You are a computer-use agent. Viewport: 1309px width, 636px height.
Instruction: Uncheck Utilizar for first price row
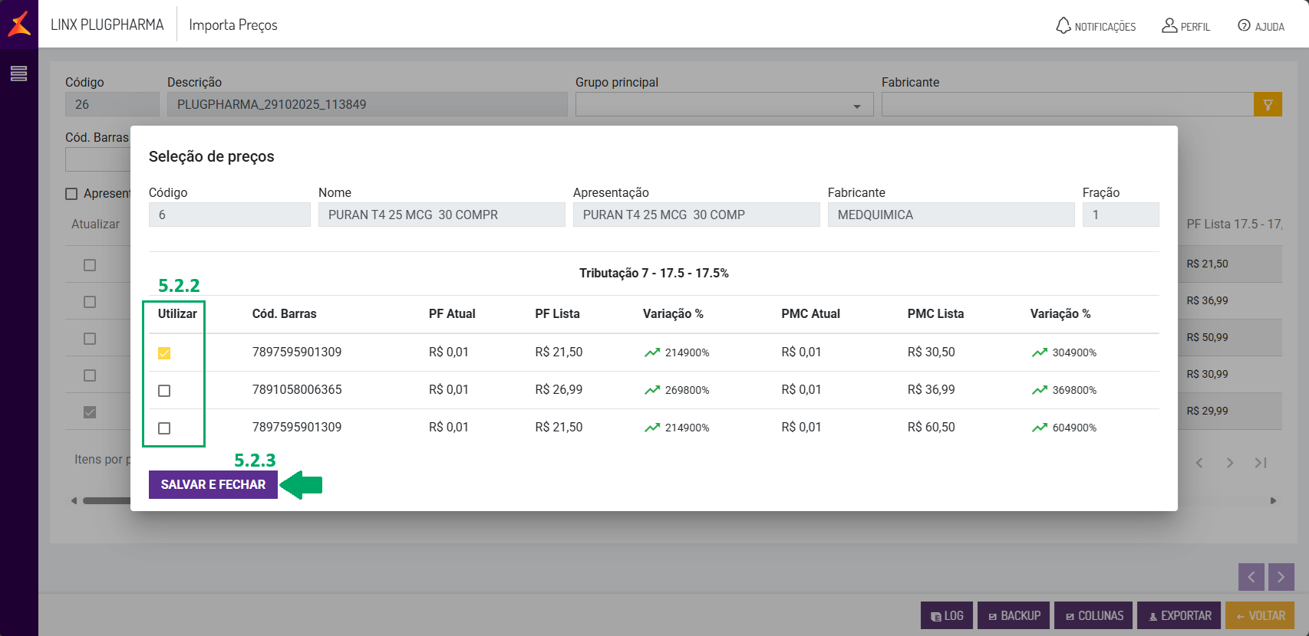tap(164, 353)
